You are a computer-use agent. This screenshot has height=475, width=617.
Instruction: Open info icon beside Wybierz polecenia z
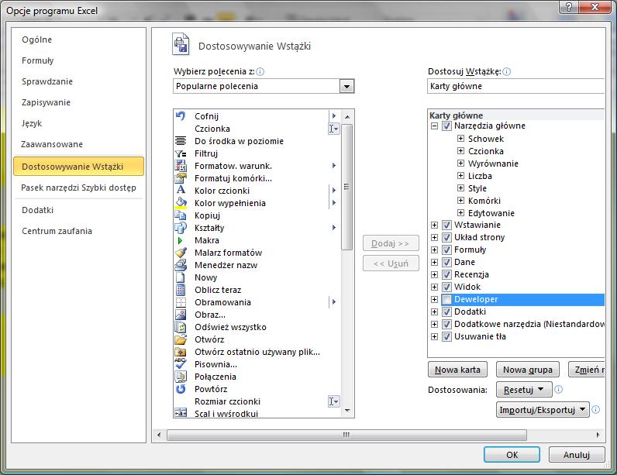(260, 71)
